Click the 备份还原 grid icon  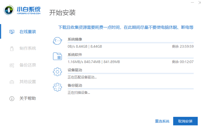click(x=12, y=65)
